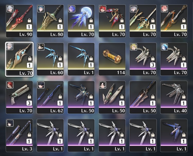Toggle lock icon on the Lv. 90 sword
This screenshot has height=156, width=193.
tap(29, 20)
